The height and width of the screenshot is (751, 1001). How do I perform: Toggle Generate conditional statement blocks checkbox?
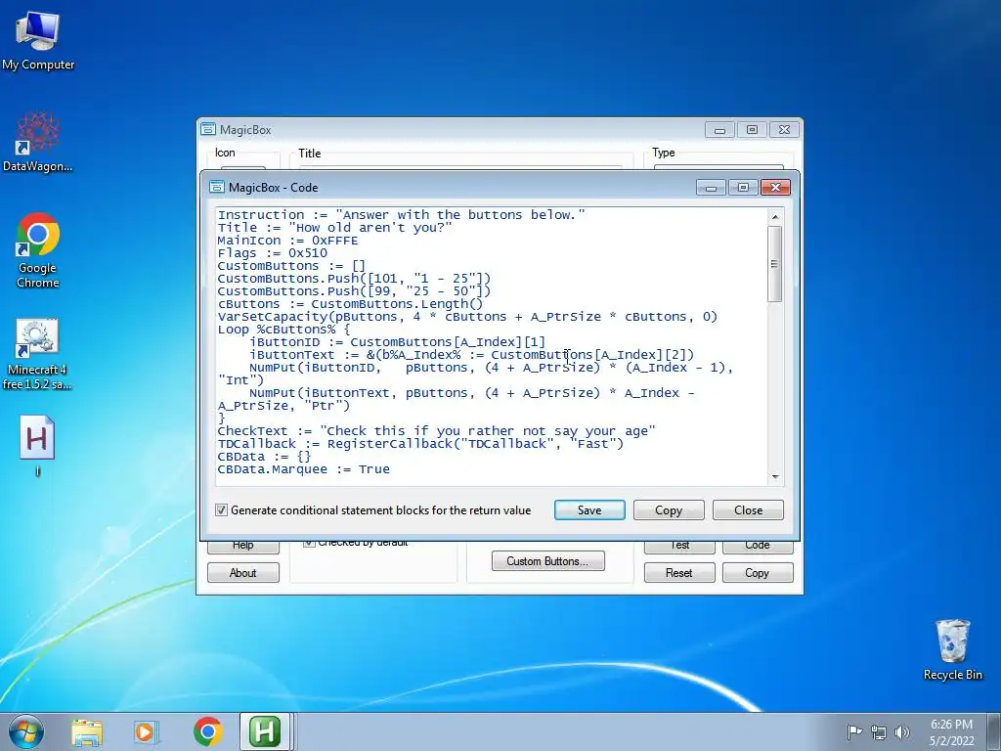[222, 510]
